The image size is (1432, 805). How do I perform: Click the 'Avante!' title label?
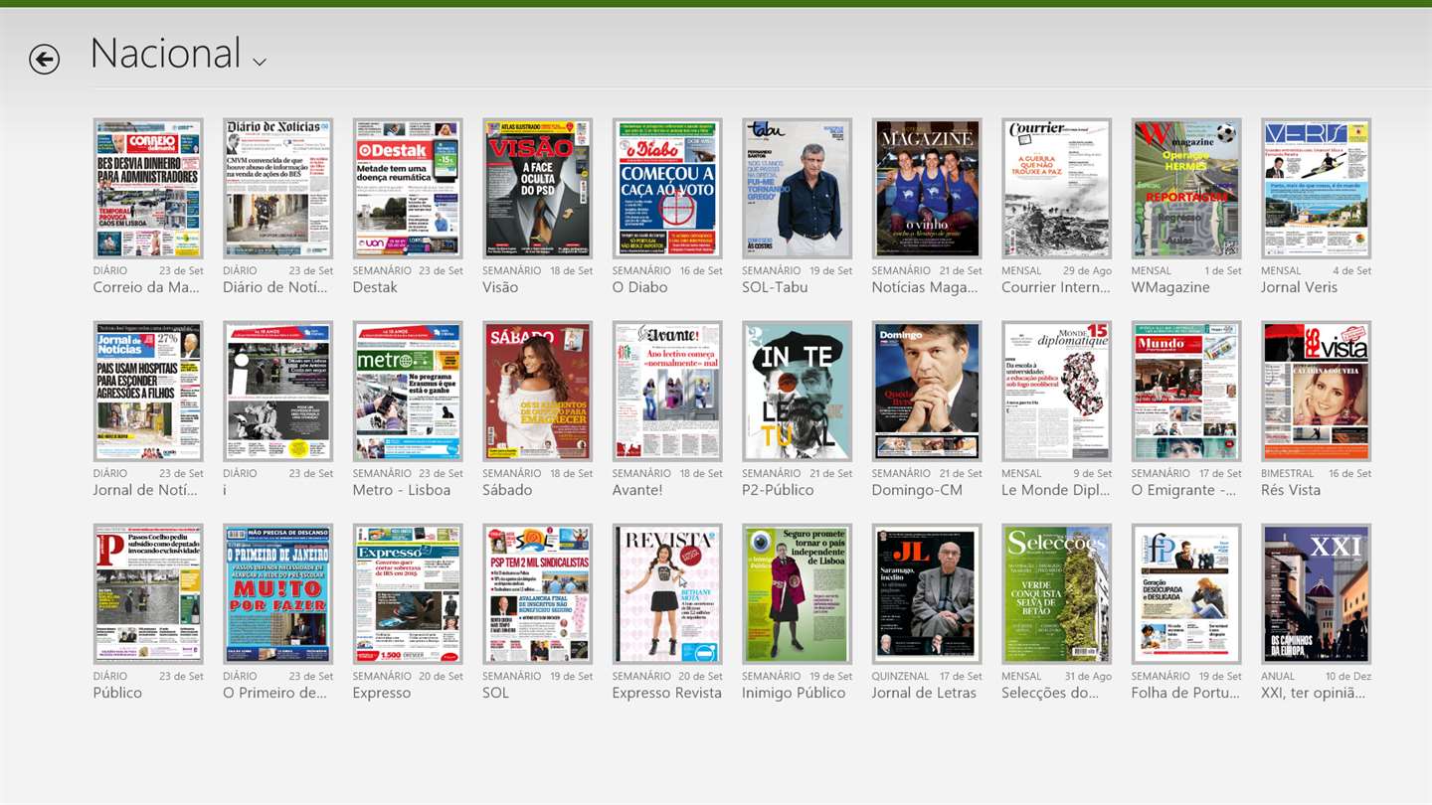(x=637, y=490)
